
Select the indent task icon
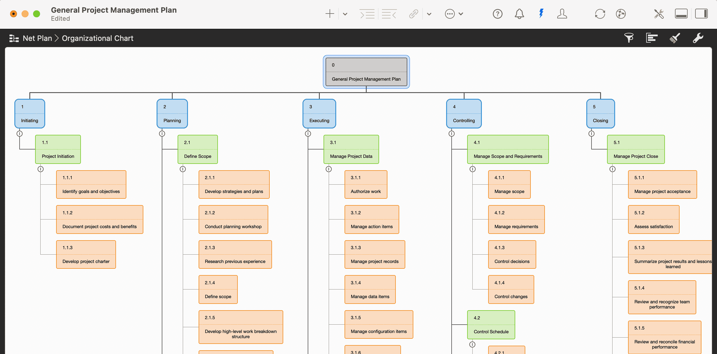point(367,14)
